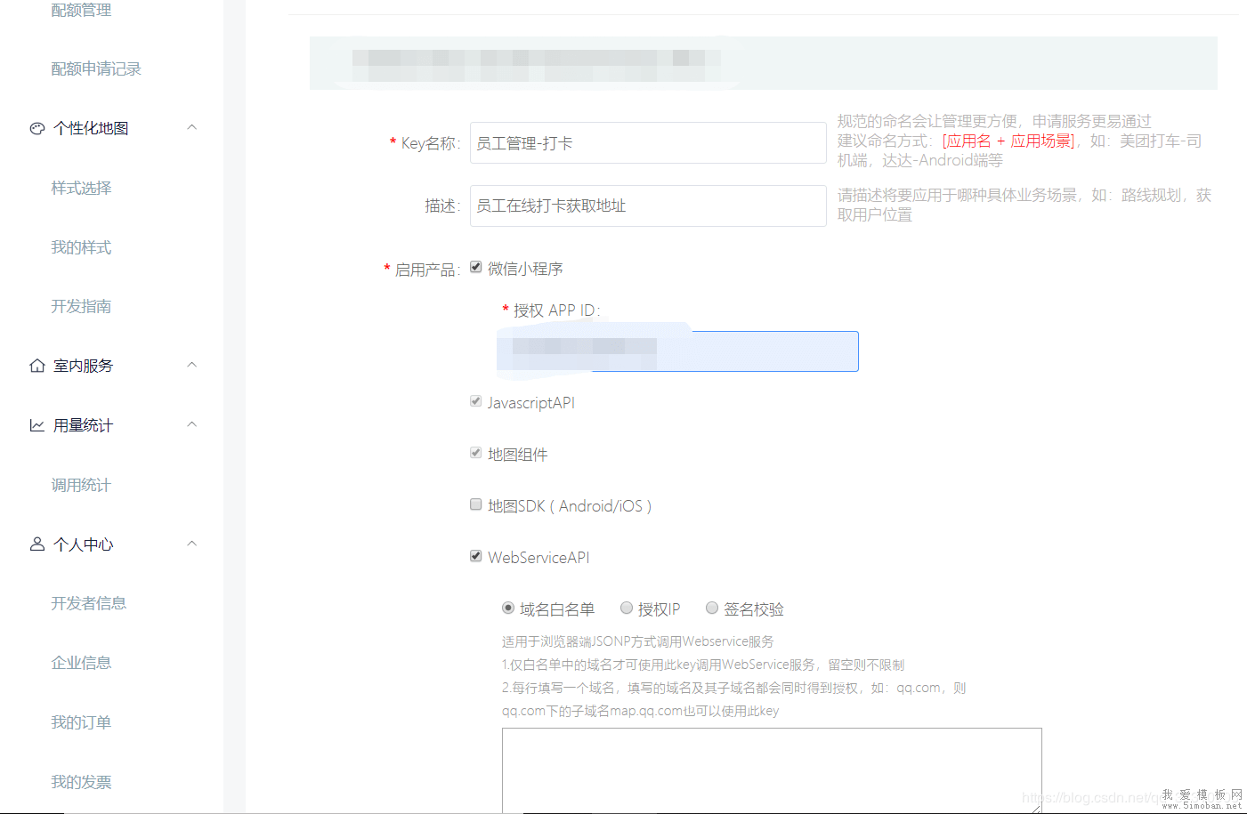This screenshot has width=1247, height=814.
Task: Click the Key名称 input field
Action: click(x=647, y=143)
